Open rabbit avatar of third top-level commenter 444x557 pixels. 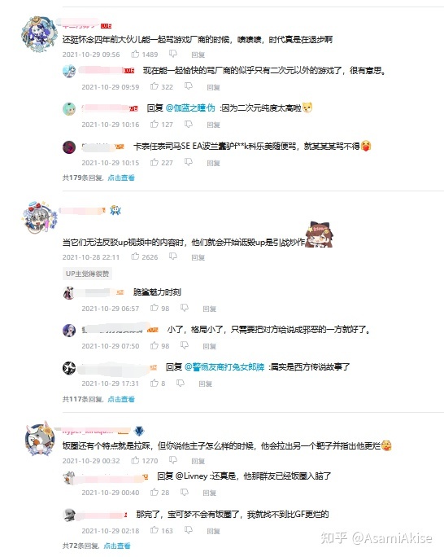coord(40,439)
